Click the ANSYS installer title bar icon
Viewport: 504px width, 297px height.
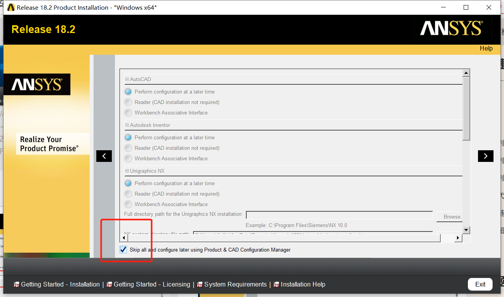click(11, 7)
